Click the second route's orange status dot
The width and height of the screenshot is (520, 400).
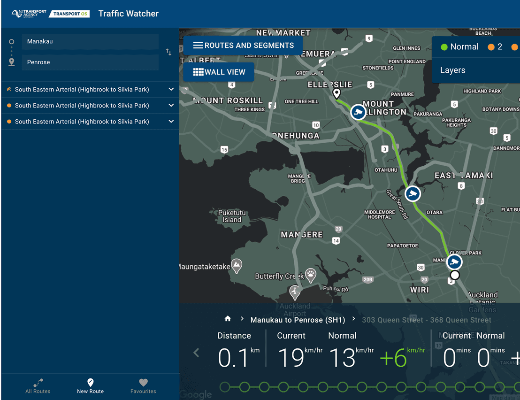pyautogui.click(x=9, y=106)
